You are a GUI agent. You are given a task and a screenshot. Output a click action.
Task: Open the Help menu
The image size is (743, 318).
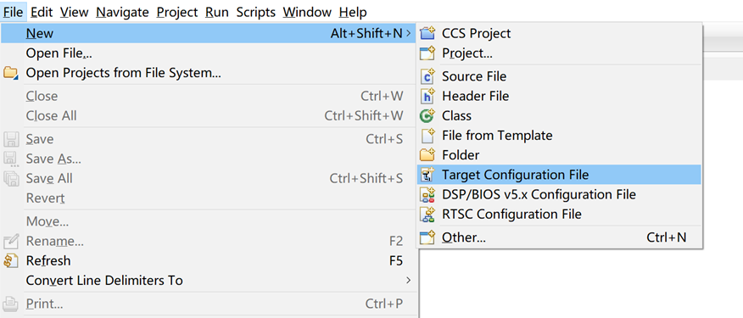coord(353,11)
